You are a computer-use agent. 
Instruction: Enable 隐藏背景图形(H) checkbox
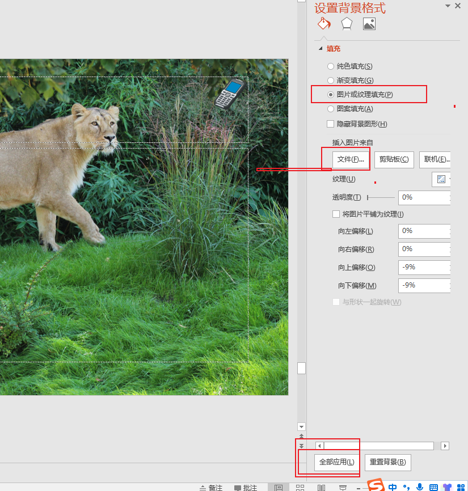click(330, 124)
